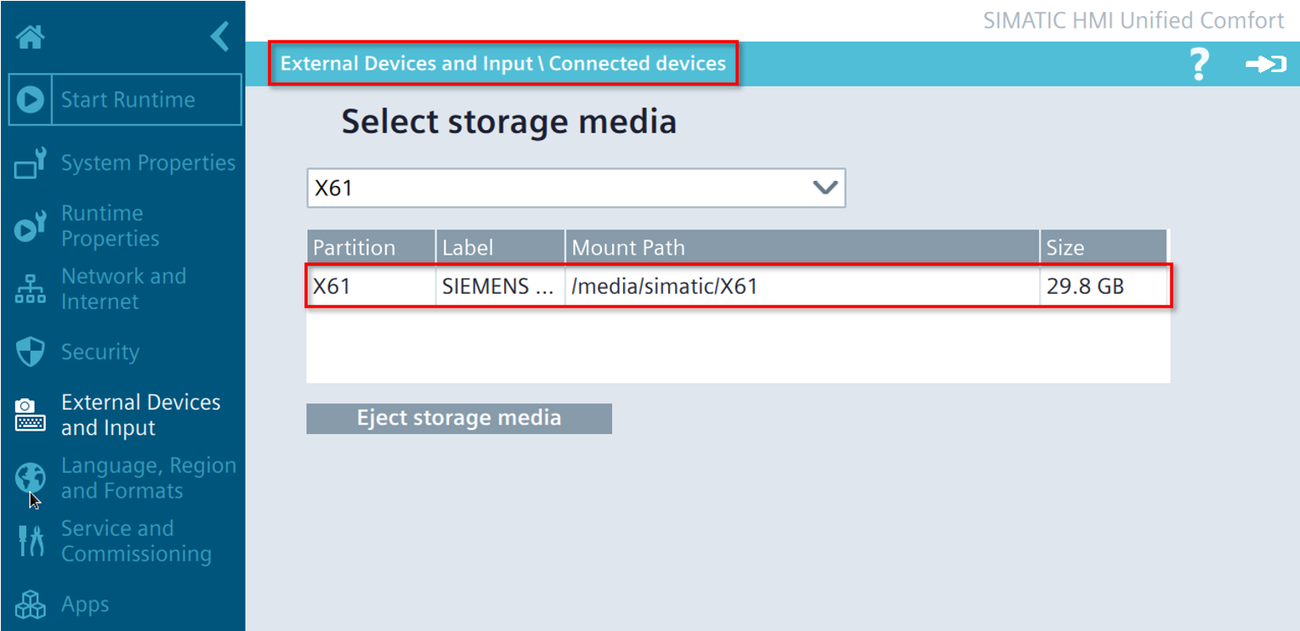Open the X61 storage media dropdown
This screenshot has width=1300, height=631.
pos(576,188)
